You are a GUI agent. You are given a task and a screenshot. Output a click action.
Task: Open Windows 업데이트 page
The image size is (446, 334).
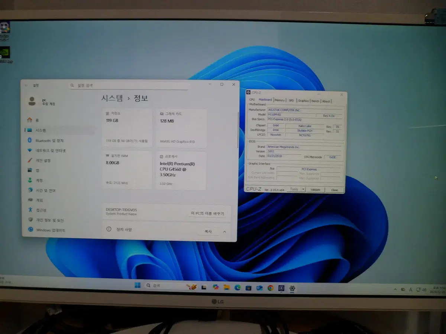pos(59,230)
